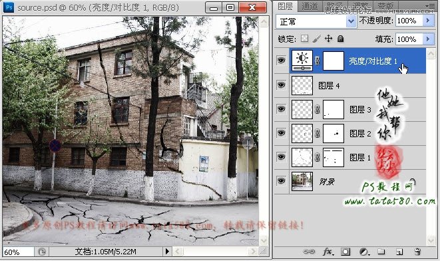Click the mask link icon on 图层 1
The image size is (440, 261).
click(x=318, y=157)
